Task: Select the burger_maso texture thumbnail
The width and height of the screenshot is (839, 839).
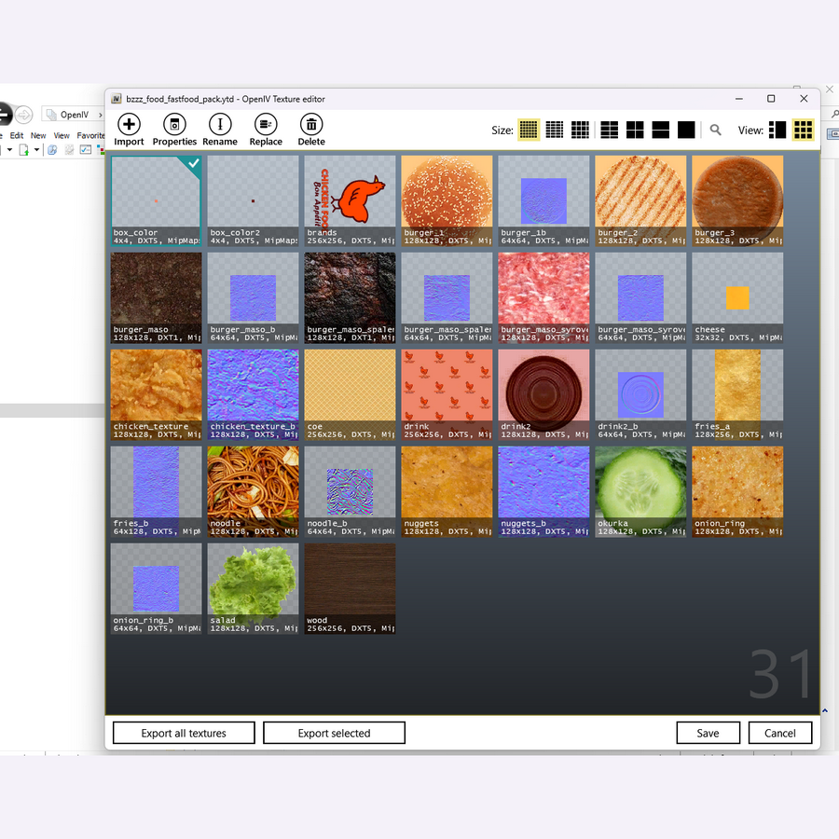Action: (x=157, y=297)
